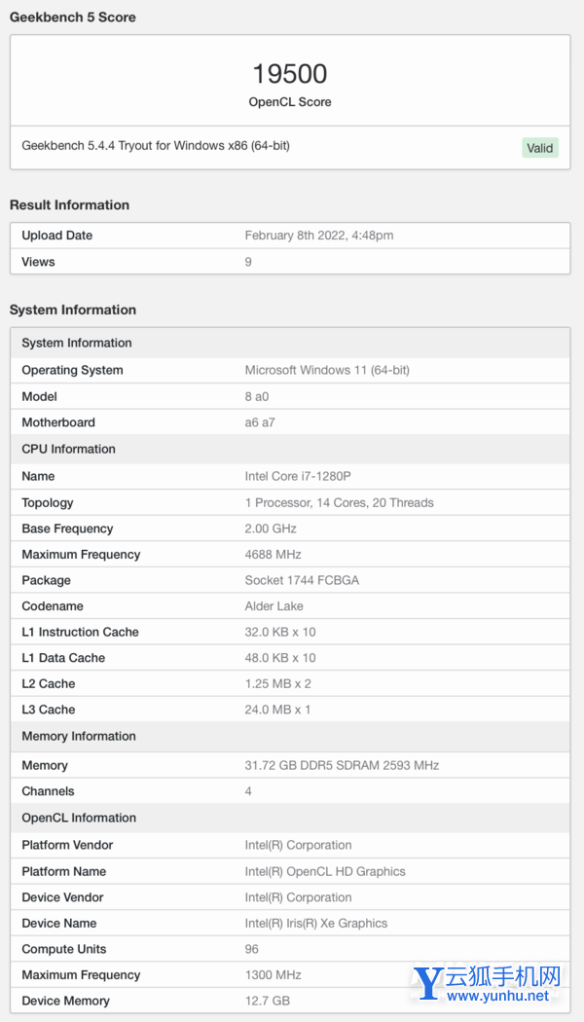The height and width of the screenshot is (1022, 584).
Task: Select the Operating System row
Action: click(290, 370)
